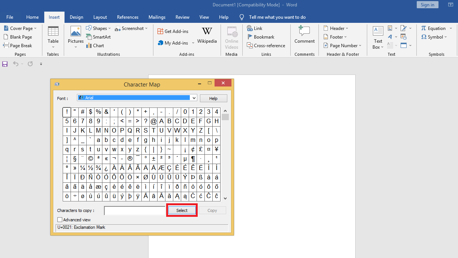This screenshot has height=258, width=458.
Task: Switch to the View tab
Action: [204, 17]
